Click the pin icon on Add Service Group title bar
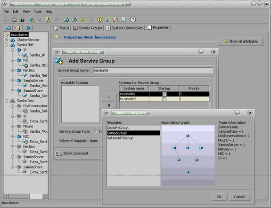 [57, 51]
